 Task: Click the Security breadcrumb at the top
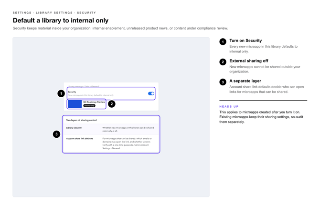(86, 13)
